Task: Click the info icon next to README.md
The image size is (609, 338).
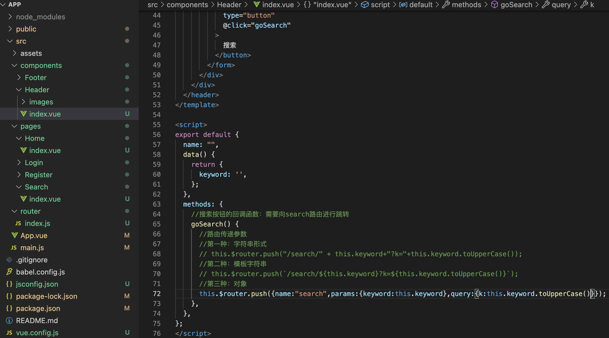Action: tap(9, 320)
